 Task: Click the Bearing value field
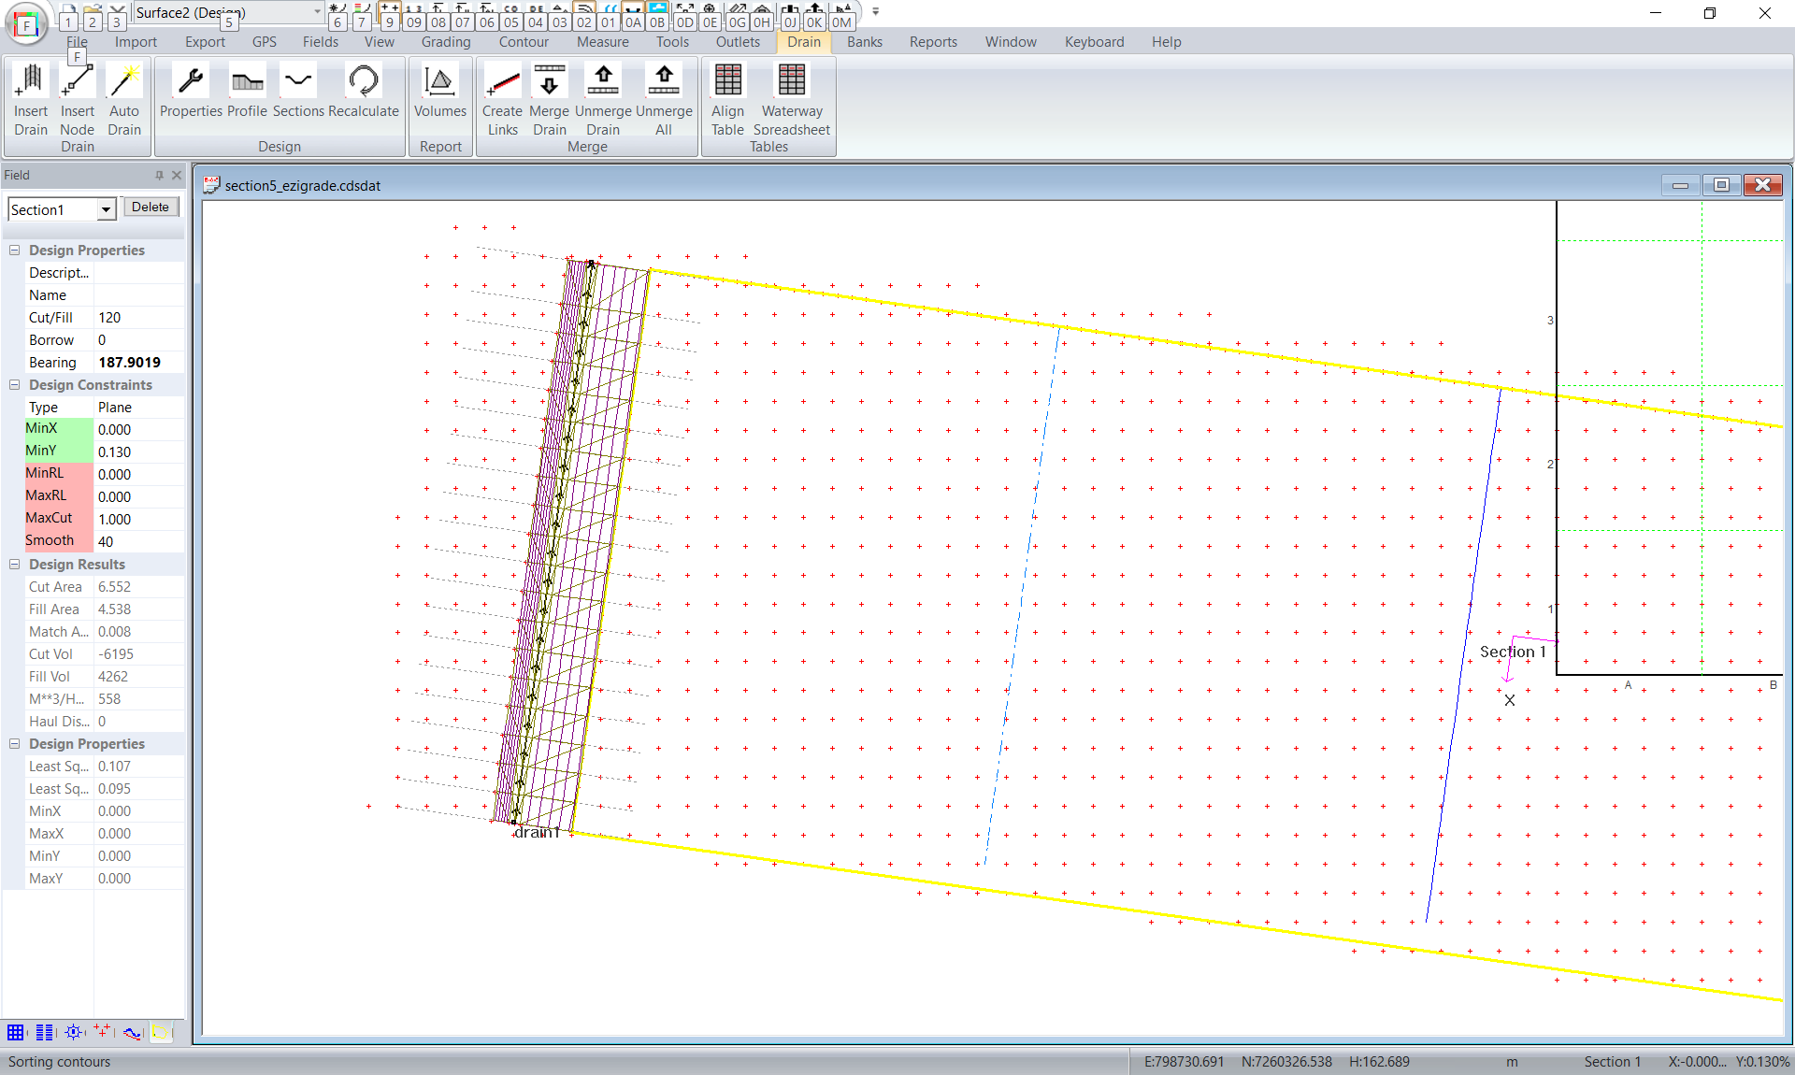click(x=138, y=363)
